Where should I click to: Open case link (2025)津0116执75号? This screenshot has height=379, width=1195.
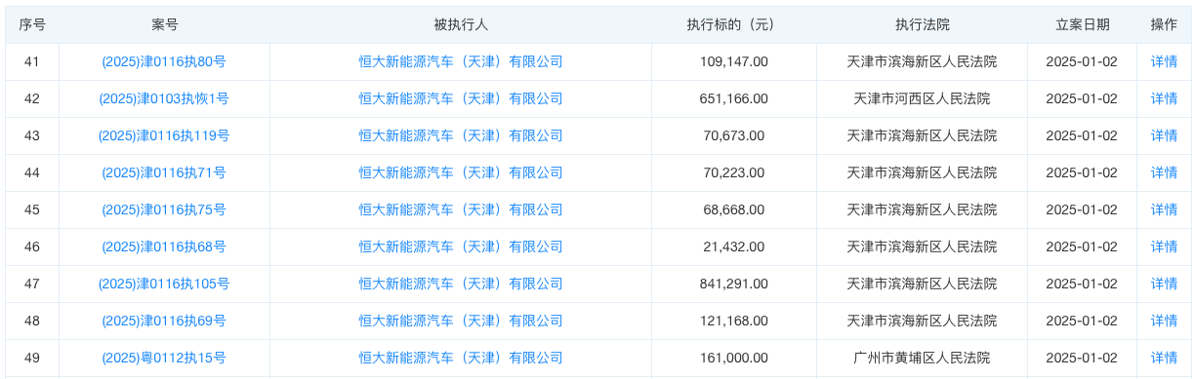click(x=164, y=209)
